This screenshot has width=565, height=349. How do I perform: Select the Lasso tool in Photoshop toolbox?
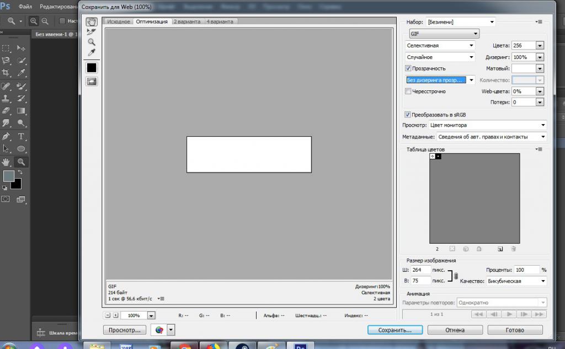pos(6,60)
